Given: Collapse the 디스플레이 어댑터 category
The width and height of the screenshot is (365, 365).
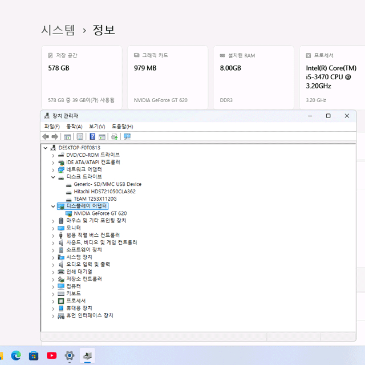Looking at the screenshot, I should tap(53, 206).
